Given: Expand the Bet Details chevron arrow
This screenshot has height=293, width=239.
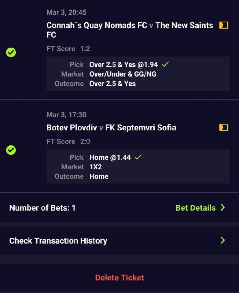Looking at the screenshot, I should (x=223, y=207).
